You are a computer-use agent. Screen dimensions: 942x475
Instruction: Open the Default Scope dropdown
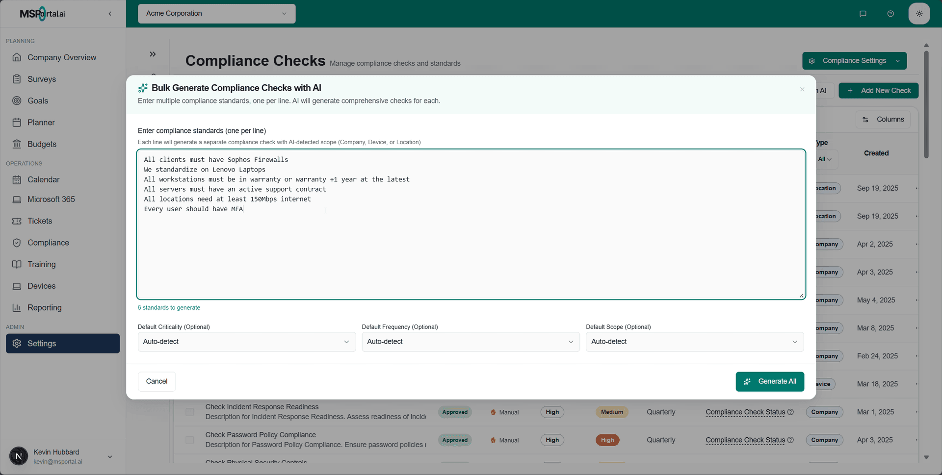[694, 342]
